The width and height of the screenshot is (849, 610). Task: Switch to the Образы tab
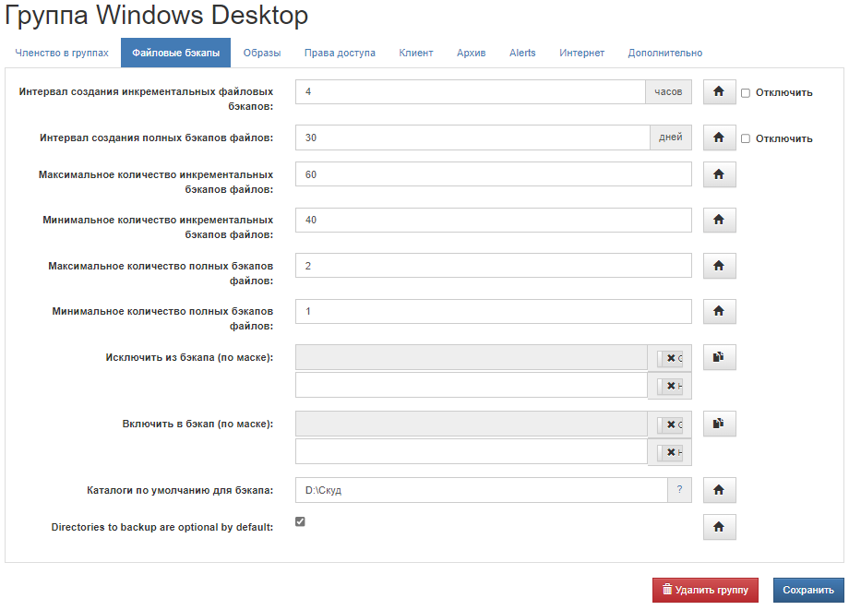click(x=262, y=53)
